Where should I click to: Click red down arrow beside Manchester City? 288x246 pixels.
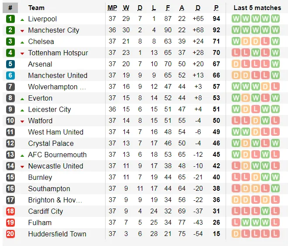(x=22, y=30)
